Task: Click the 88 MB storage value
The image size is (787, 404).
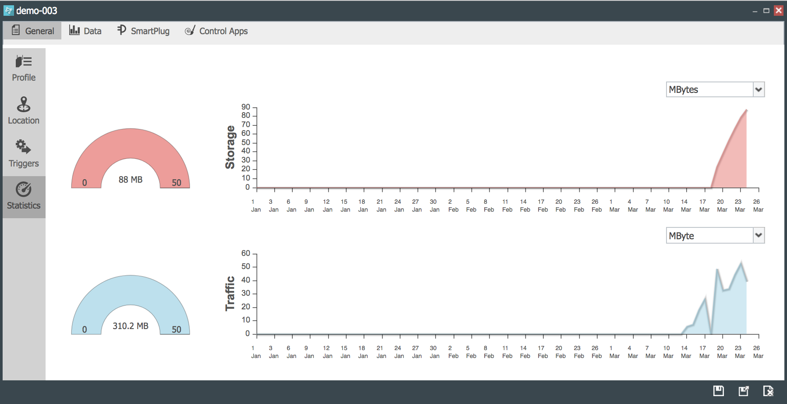Action: coord(131,180)
